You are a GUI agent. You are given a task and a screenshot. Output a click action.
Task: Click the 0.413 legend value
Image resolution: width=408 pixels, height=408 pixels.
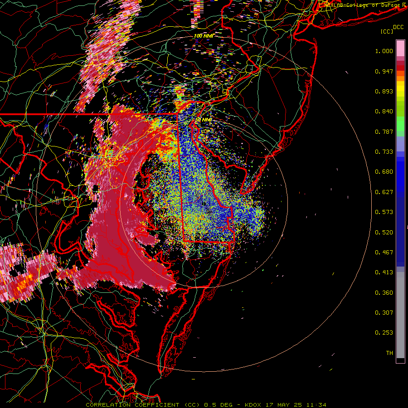point(384,272)
